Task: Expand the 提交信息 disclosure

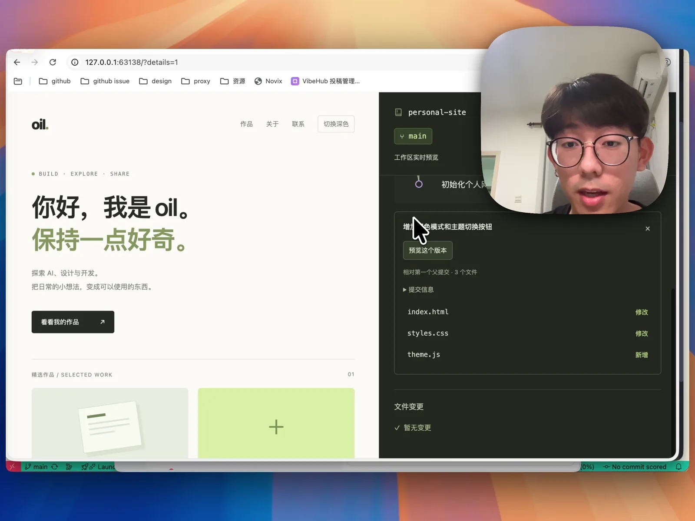Action: (x=418, y=290)
